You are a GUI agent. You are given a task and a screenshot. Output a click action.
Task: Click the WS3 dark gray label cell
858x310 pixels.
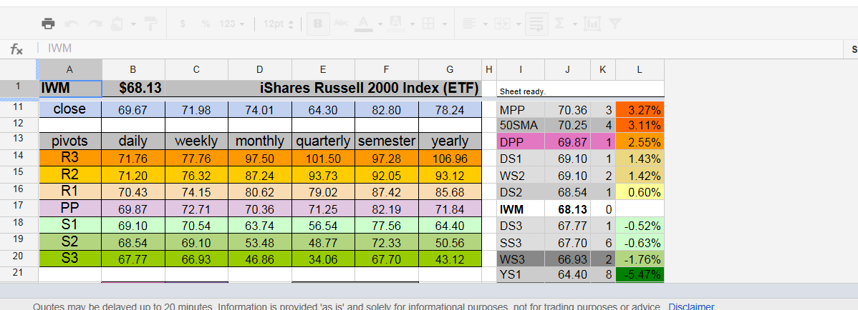click(x=521, y=258)
